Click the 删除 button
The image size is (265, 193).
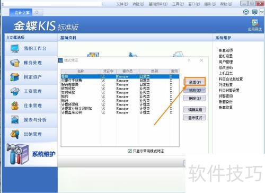[195, 98]
